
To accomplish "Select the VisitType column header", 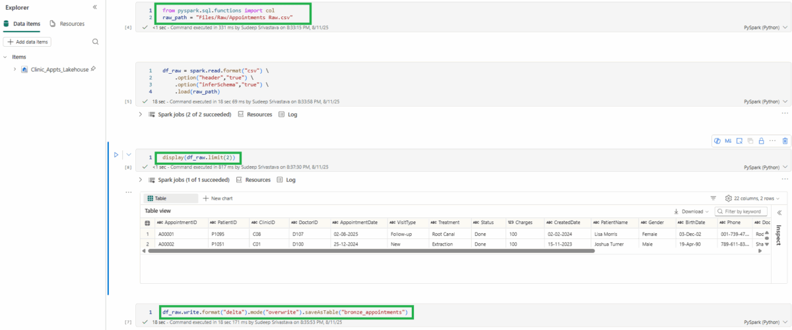I will pos(407,223).
